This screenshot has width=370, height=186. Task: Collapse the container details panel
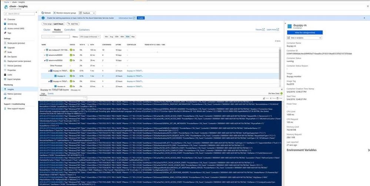[x=286, y=24]
